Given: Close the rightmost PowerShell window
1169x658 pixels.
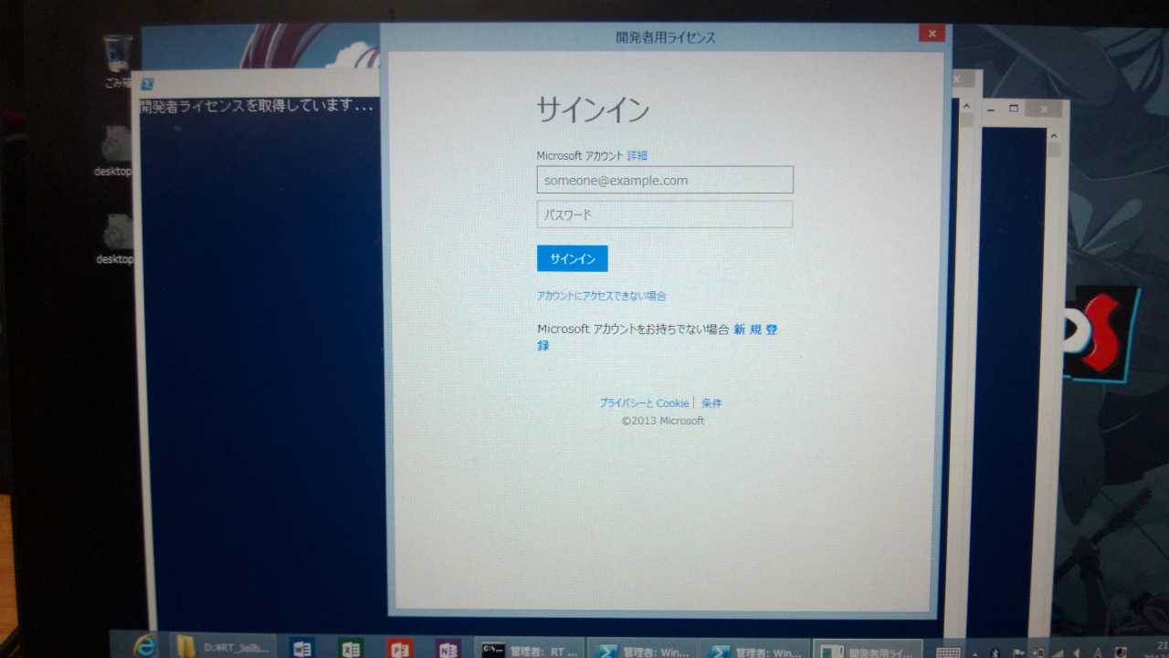Looking at the screenshot, I should pos(1044,110).
